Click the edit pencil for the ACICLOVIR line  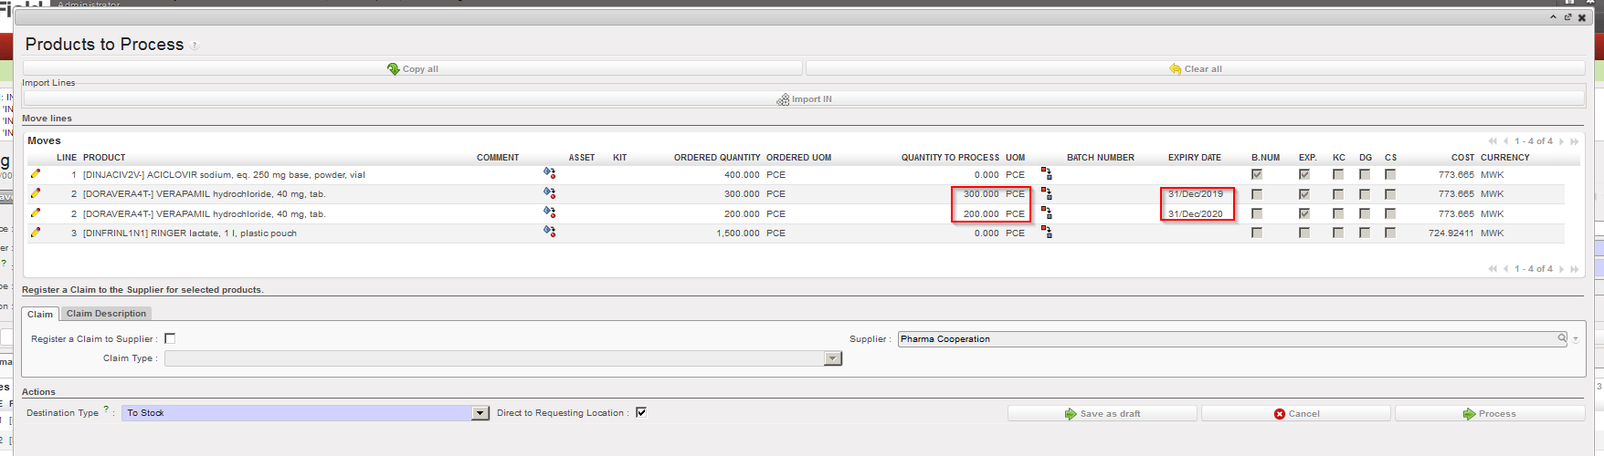tap(36, 173)
